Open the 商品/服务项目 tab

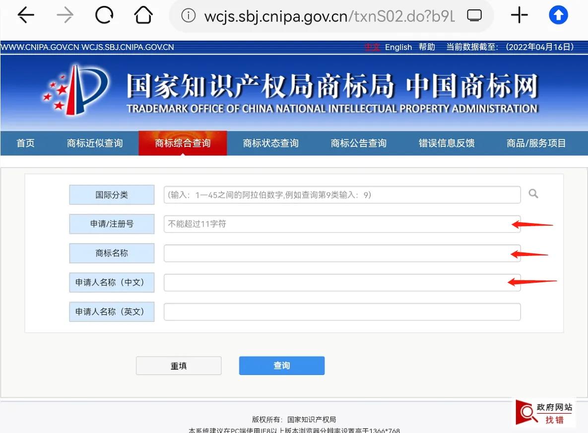[536, 143]
